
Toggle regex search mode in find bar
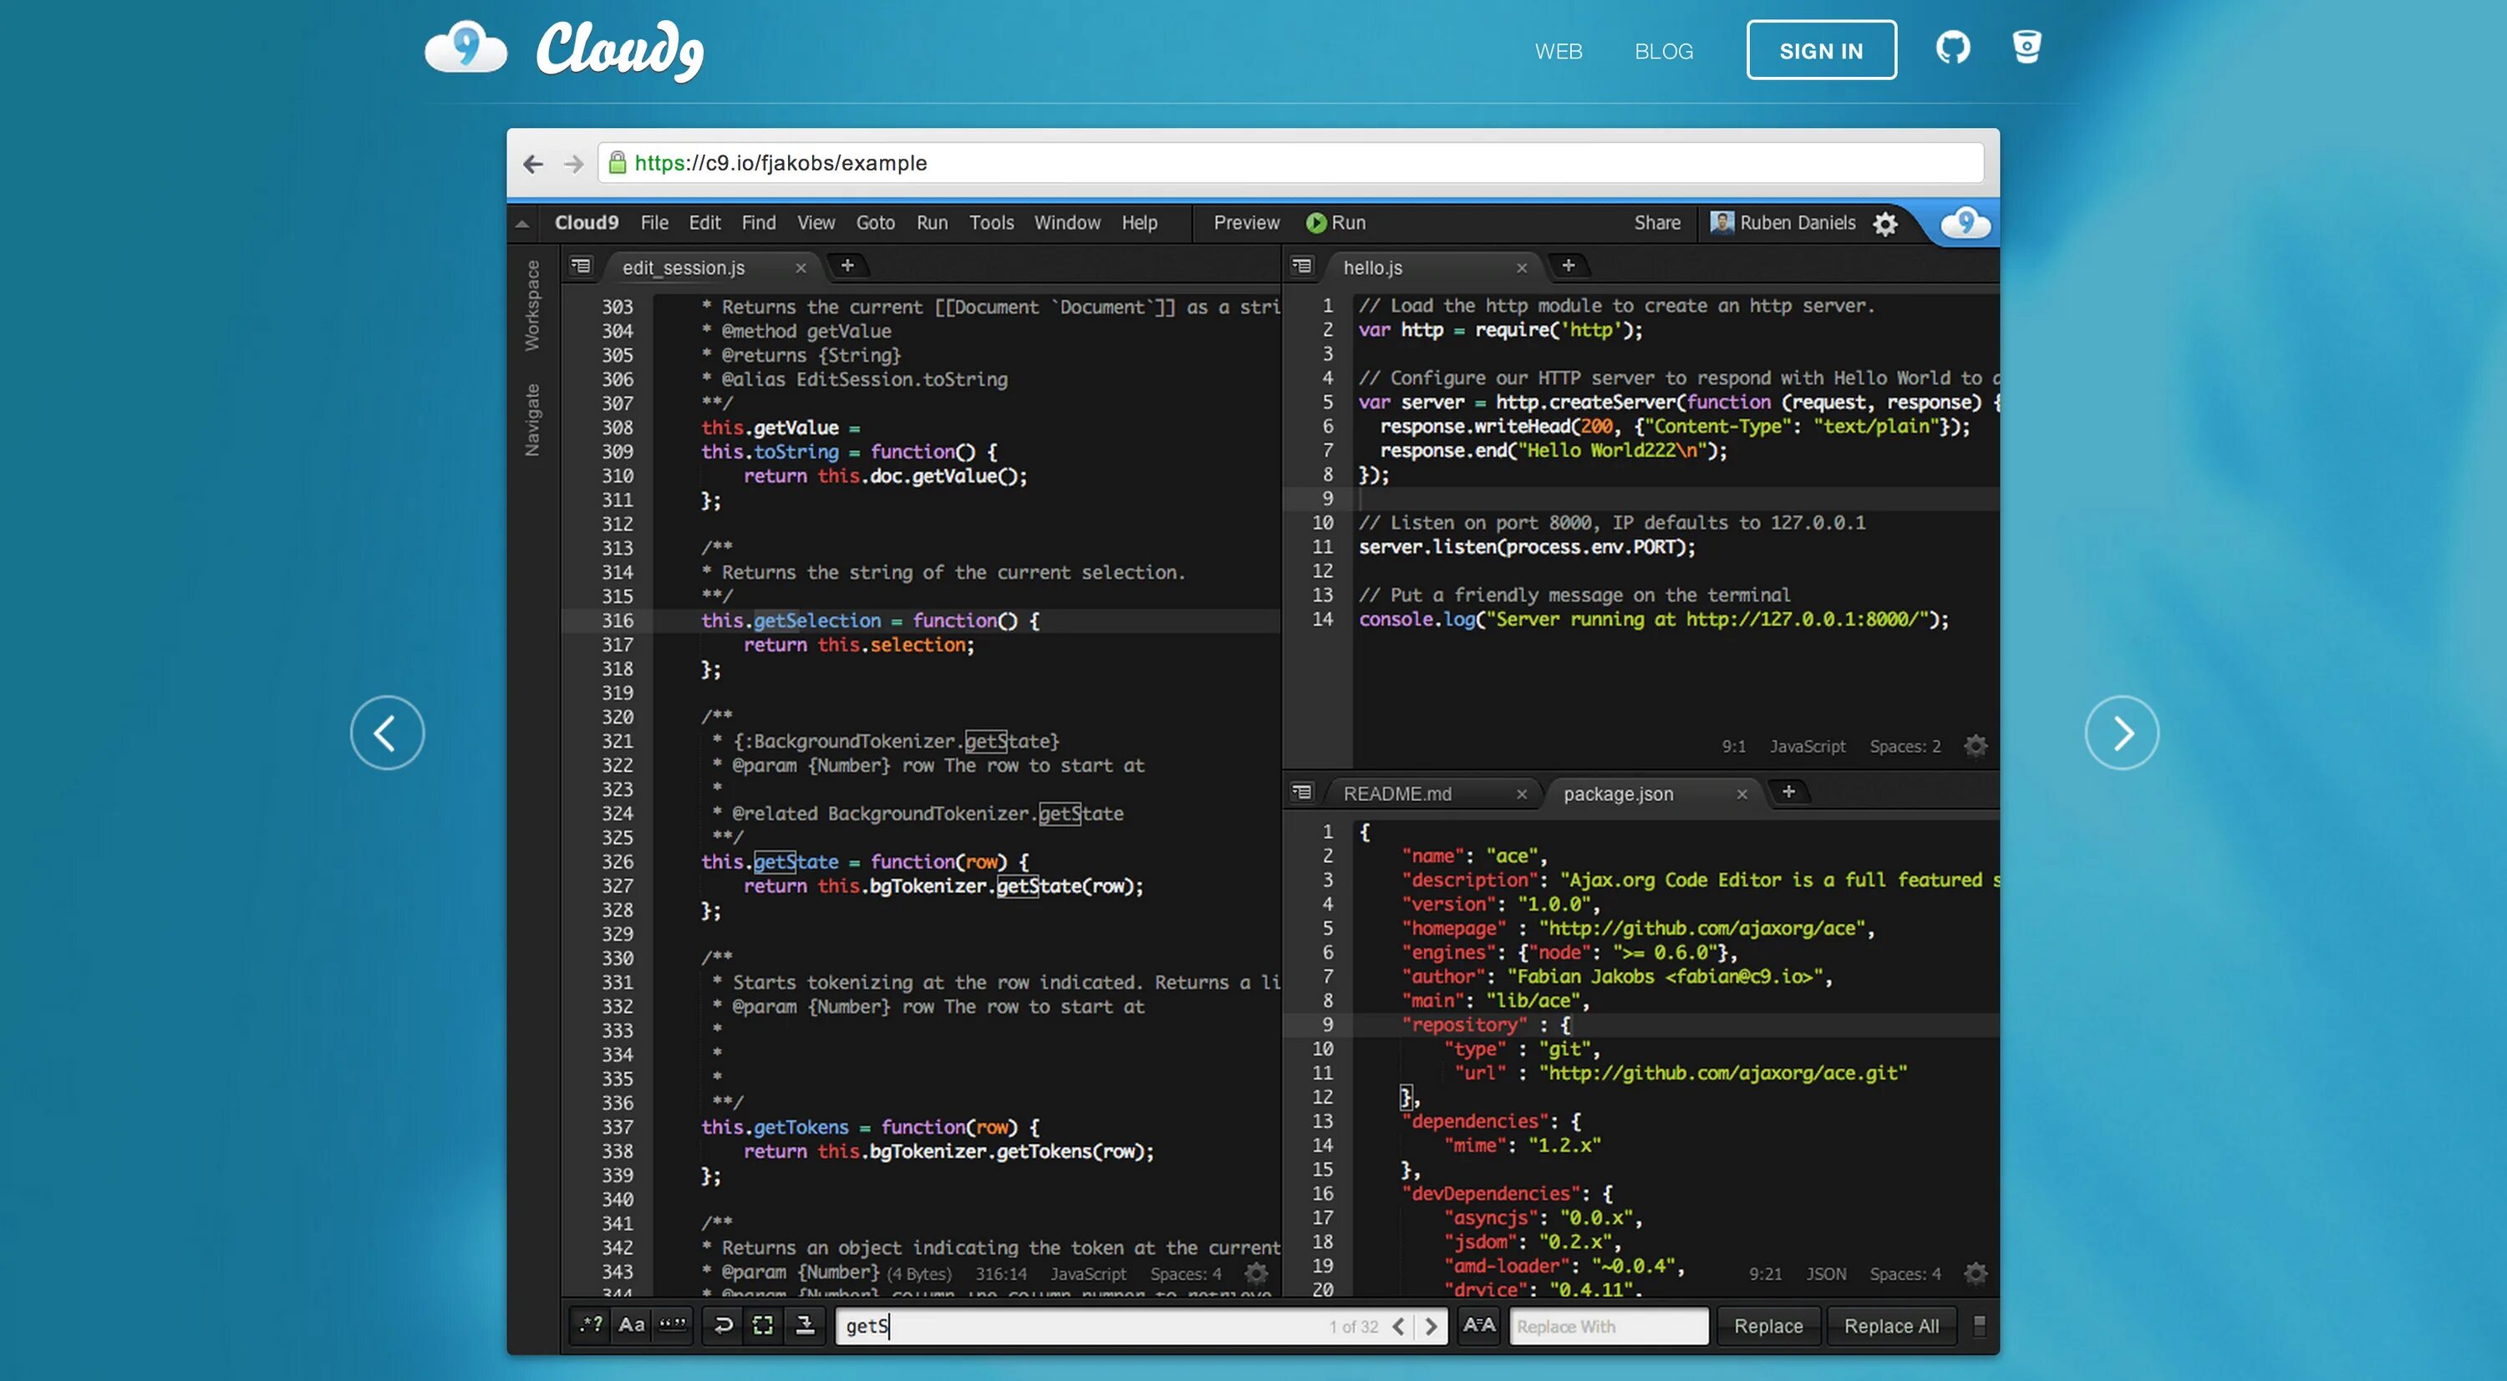[588, 1325]
